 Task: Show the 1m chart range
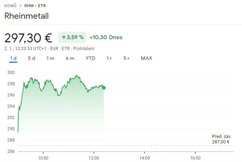[x=50, y=58]
